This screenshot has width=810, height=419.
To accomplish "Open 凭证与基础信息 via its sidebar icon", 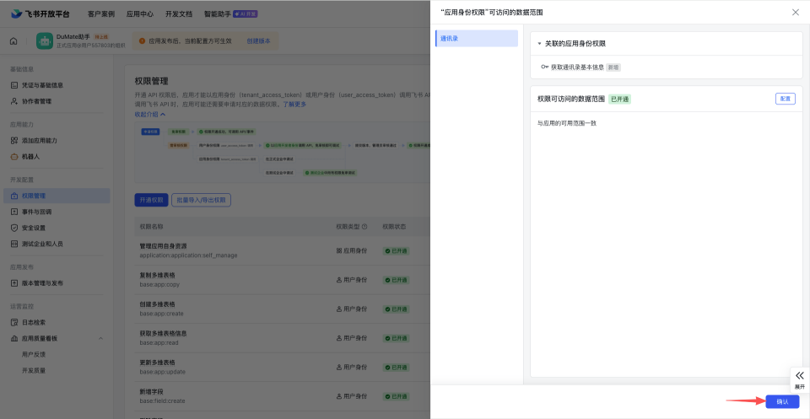I will click(14, 85).
